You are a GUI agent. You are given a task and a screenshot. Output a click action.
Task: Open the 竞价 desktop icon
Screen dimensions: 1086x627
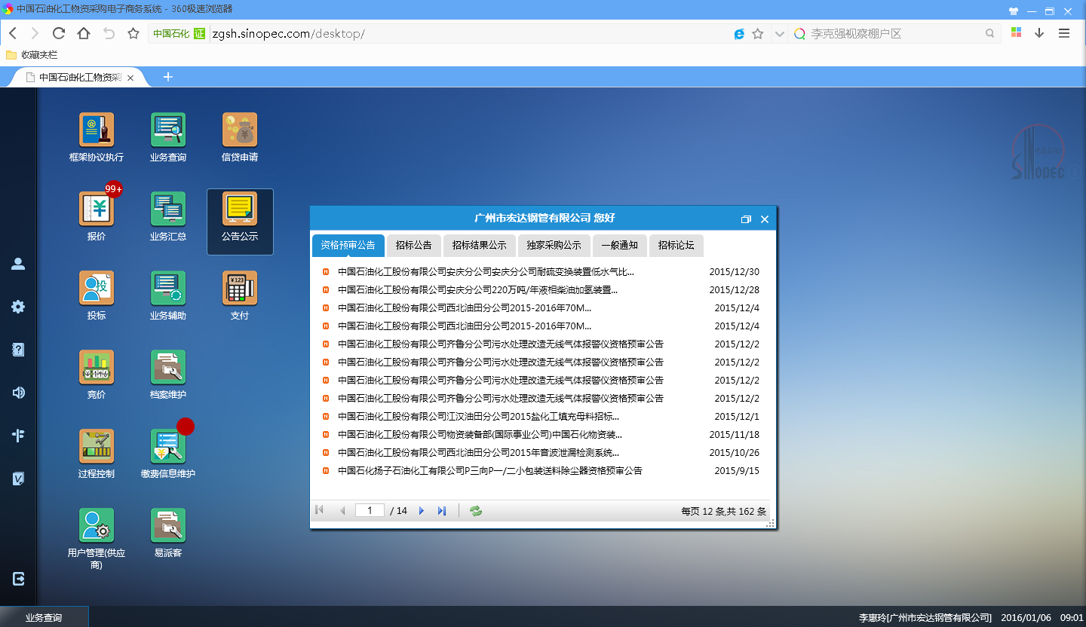[x=97, y=368]
